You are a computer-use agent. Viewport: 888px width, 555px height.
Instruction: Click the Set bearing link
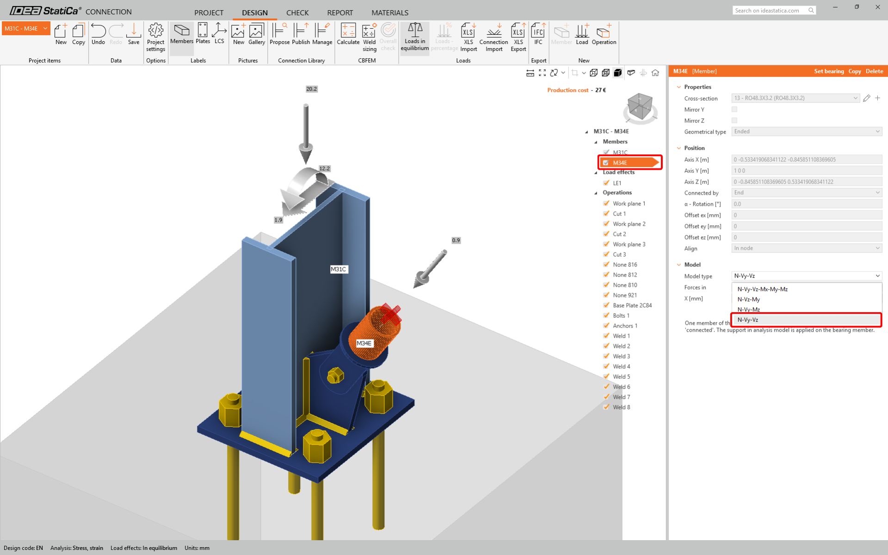[829, 71]
